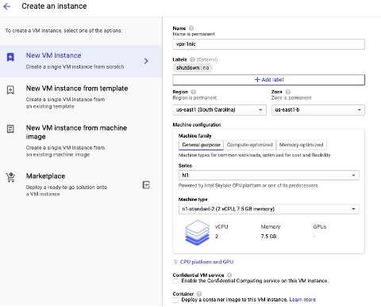
Task: Expand CPU platform and GPU section
Action: [x=203, y=262]
